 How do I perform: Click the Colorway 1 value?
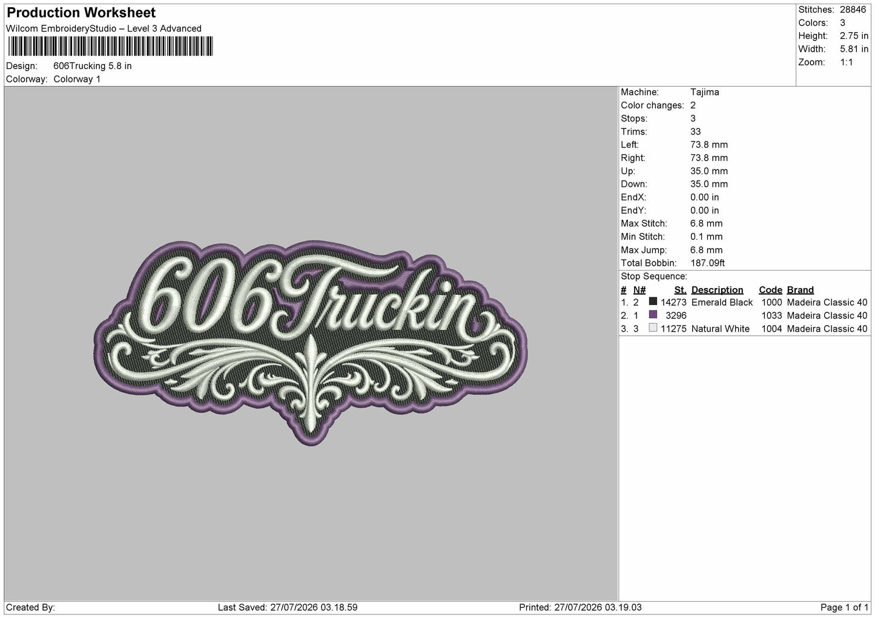coord(78,79)
